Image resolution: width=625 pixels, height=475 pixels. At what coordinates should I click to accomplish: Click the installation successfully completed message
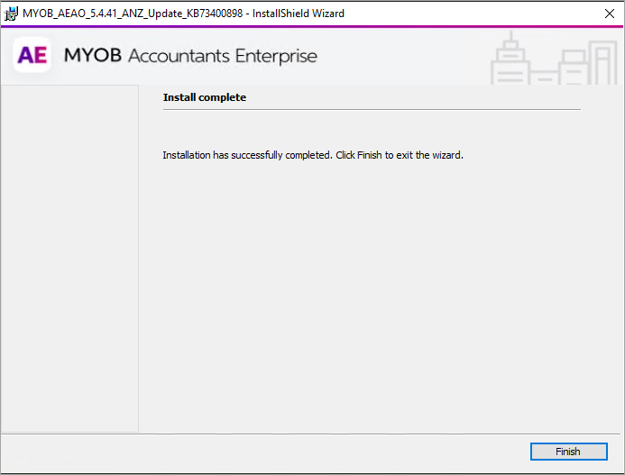(x=246, y=155)
